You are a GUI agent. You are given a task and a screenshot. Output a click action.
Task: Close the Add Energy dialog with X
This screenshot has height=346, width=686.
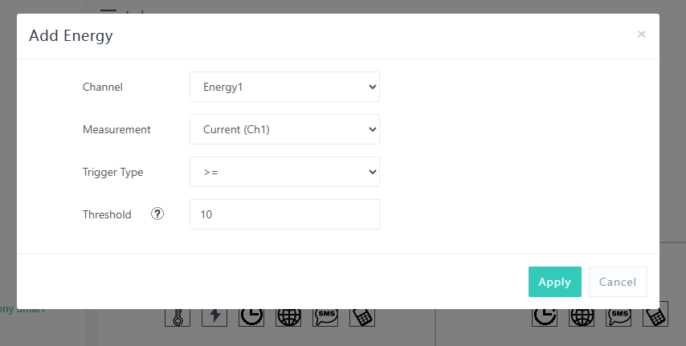point(641,34)
